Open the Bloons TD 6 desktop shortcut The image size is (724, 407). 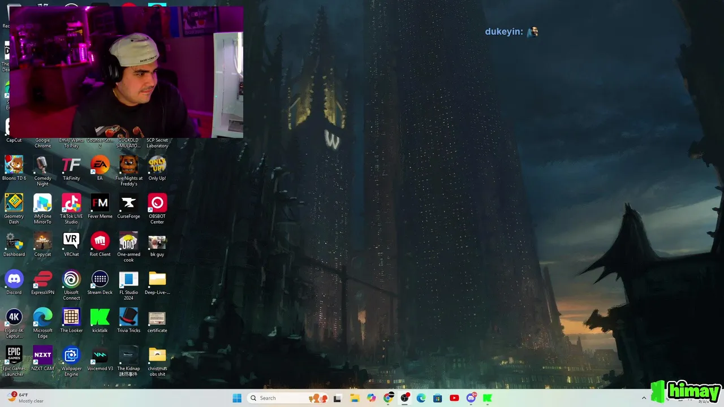click(14, 168)
